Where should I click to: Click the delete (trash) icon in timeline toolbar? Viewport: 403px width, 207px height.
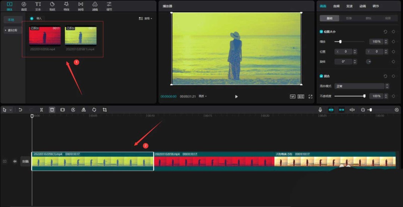(x=52, y=110)
